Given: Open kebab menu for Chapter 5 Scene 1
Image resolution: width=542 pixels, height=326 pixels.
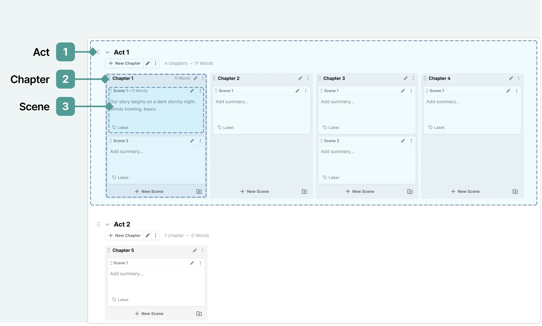Looking at the screenshot, I should pos(200,263).
